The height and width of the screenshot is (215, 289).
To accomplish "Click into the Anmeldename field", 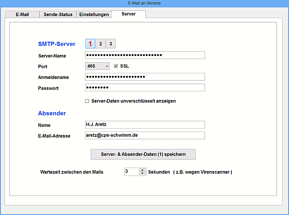I will (145, 77).
